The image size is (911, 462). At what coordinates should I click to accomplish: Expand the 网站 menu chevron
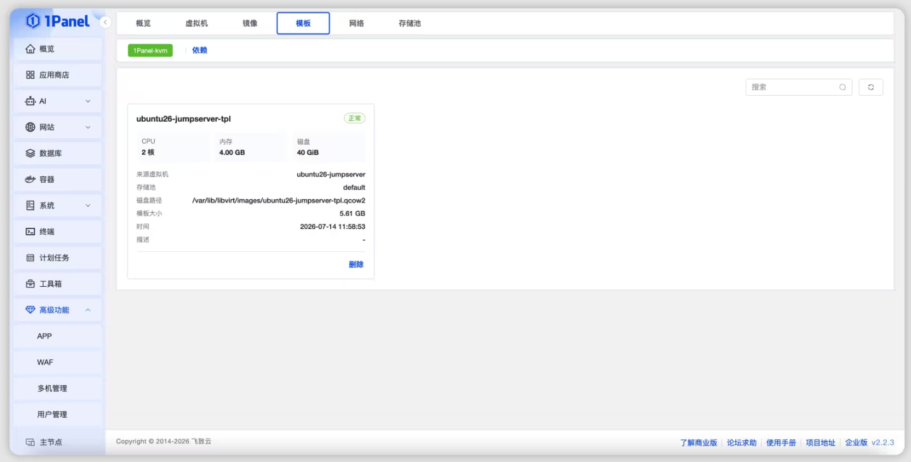(88, 127)
